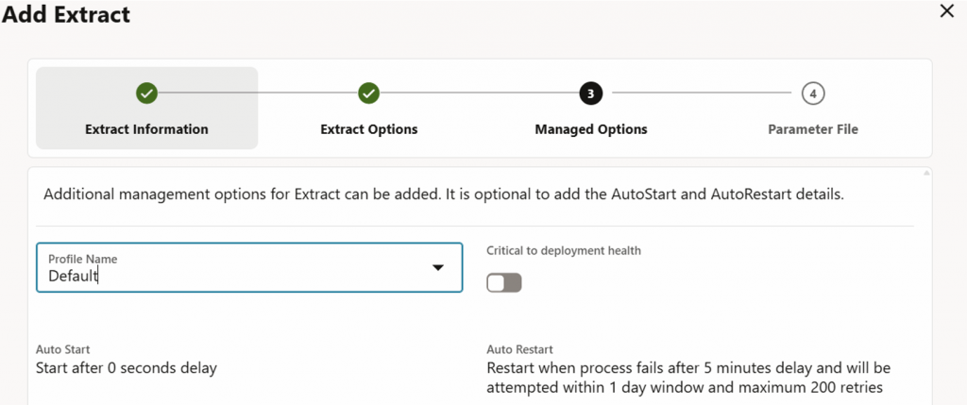967x405 pixels.
Task: Expand the Profile Name dropdown arrow
Action: (438, 268)
